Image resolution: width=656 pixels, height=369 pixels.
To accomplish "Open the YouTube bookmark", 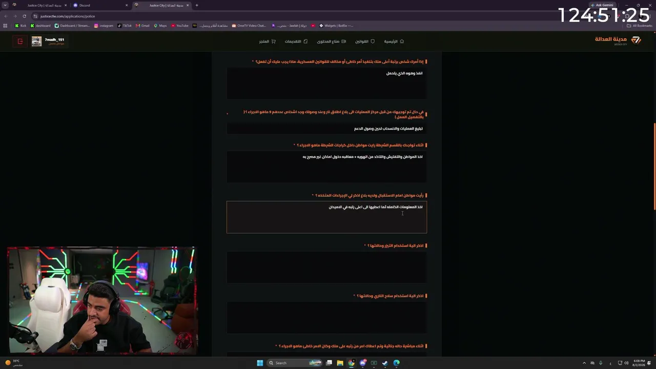I will click(180, 26).
